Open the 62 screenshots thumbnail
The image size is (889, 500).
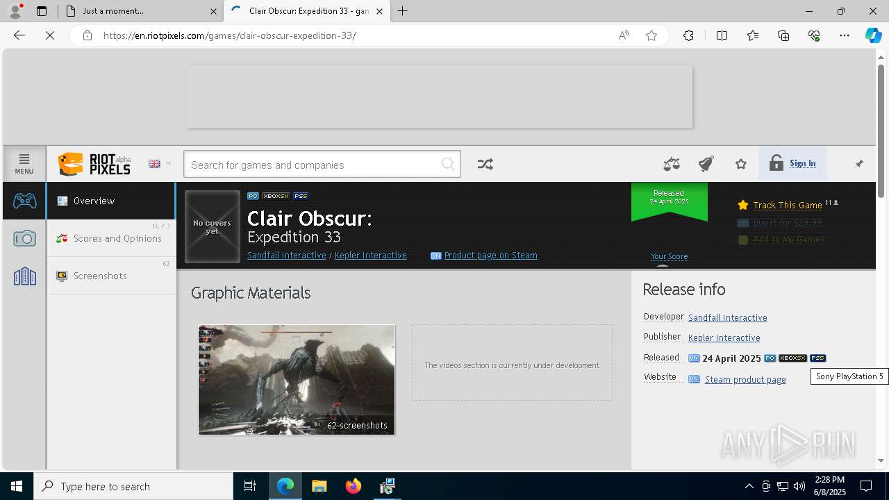(297, 380)
